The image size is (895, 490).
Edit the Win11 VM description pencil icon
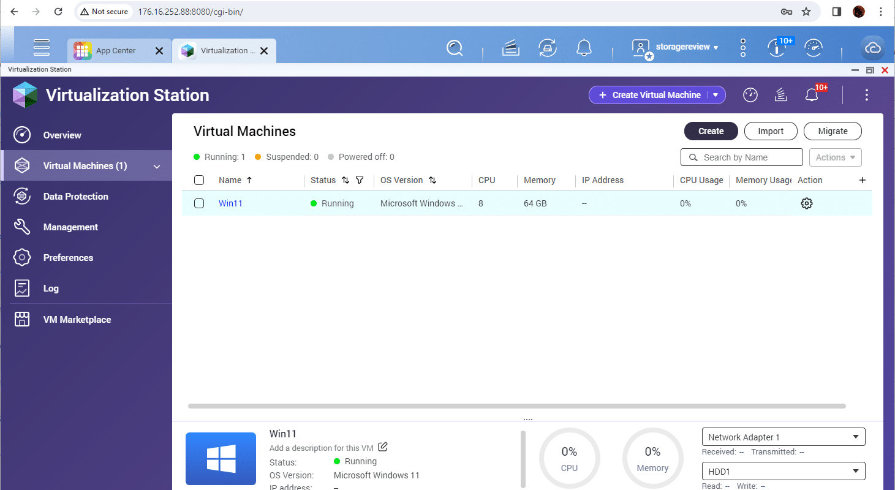[x=383, y=447]
